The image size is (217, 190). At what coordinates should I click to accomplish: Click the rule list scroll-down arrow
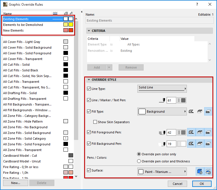pos(76,176)
